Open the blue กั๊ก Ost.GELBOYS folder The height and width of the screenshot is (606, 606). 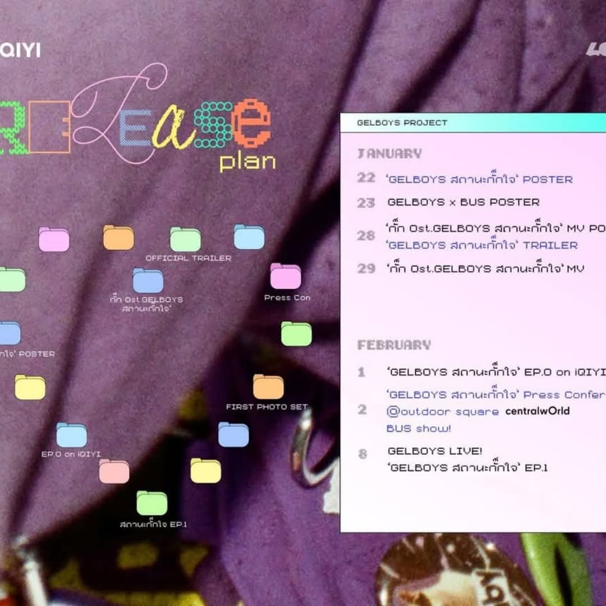(x=148, y=281)
